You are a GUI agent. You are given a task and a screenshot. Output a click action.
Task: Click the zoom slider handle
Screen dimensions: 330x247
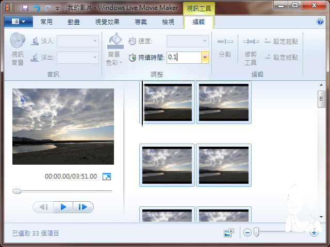[x=256, y=232]
